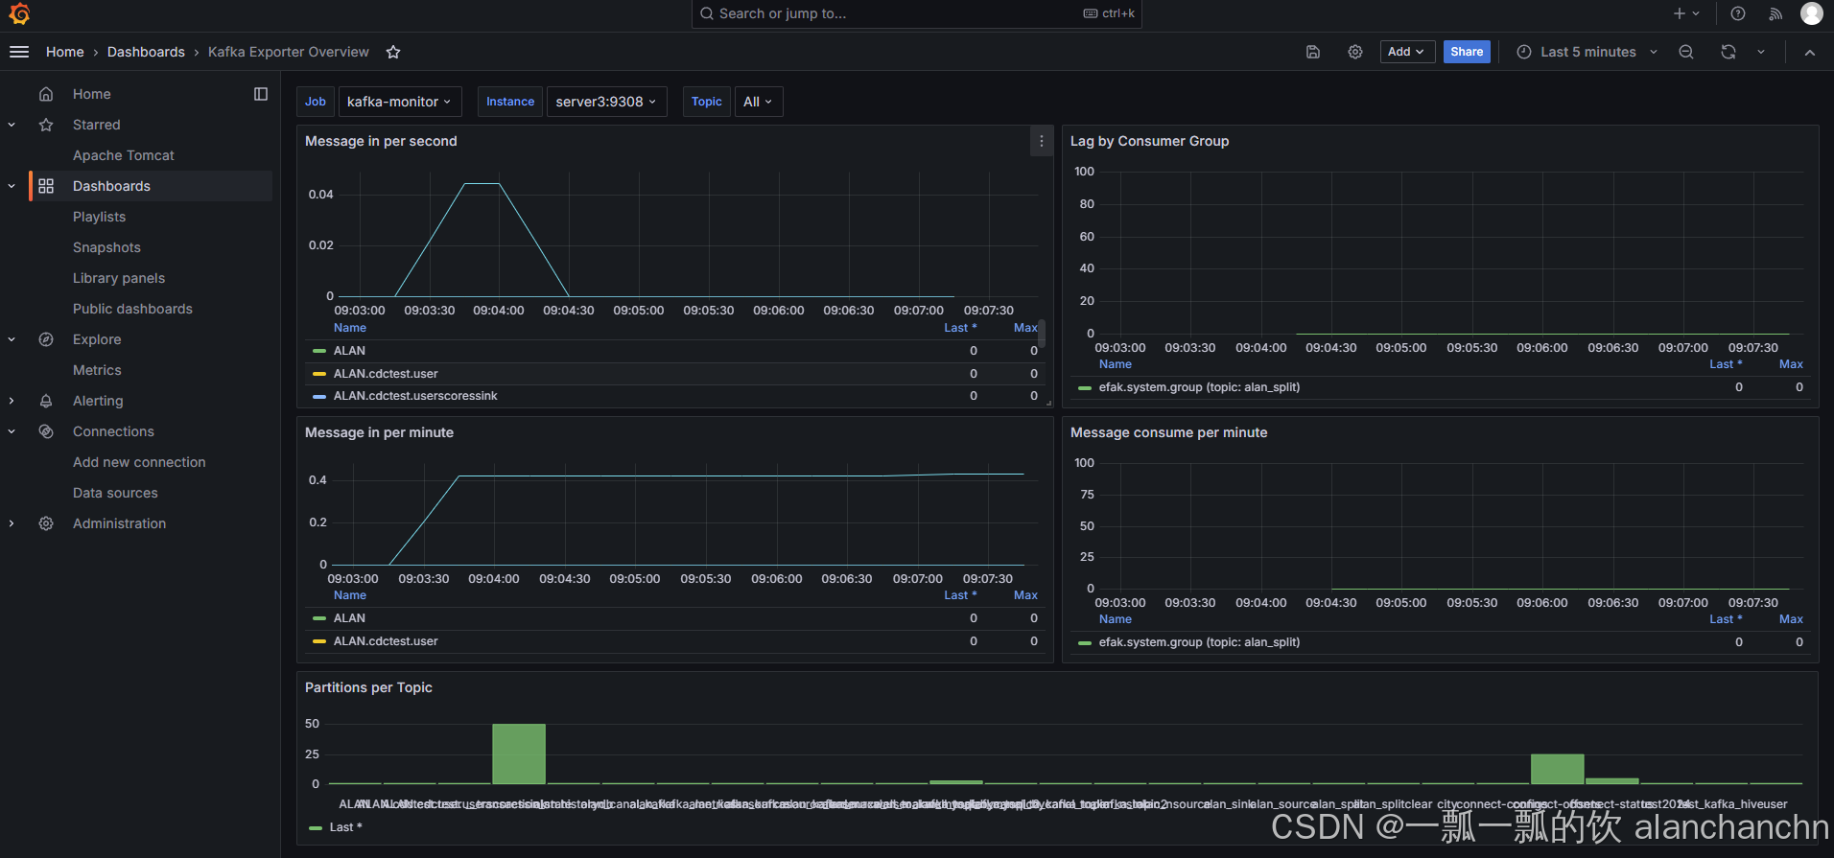This screenshot has height=858, width=1834.
Task: Open Apache Tomcat starred dashboard
Action: [124, 155]
